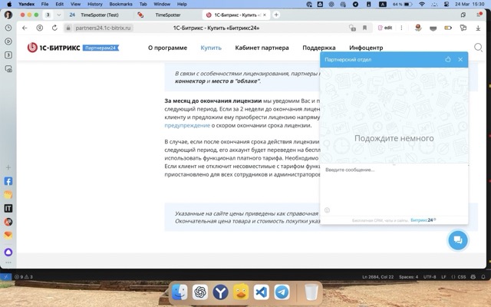Close the Партнерский отдел chat widget
Viewport: 491px width, 307px height.
coord(460,59)
